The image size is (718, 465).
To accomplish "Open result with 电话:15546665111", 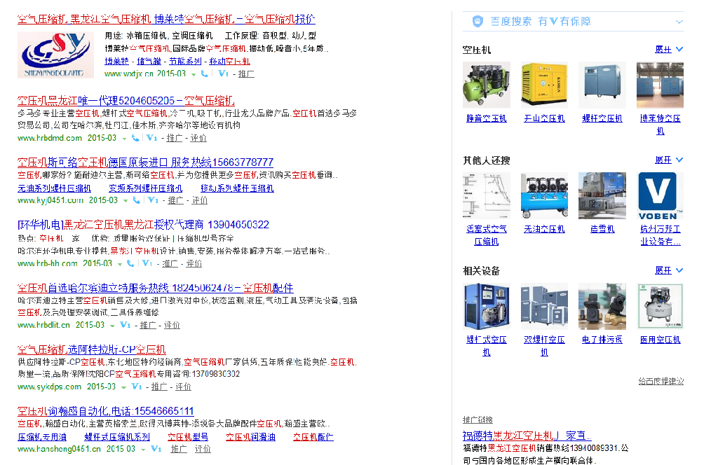I will pos(106,411).
